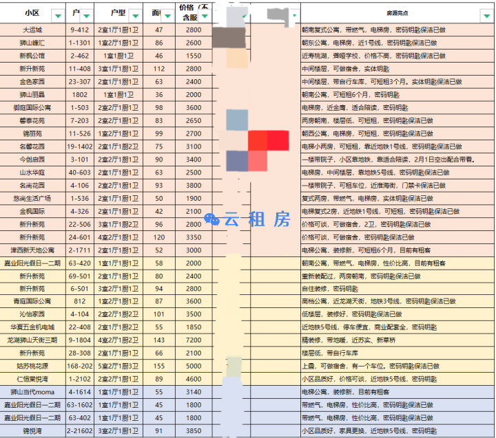Open the door number column filter arrow

[86, 14]
